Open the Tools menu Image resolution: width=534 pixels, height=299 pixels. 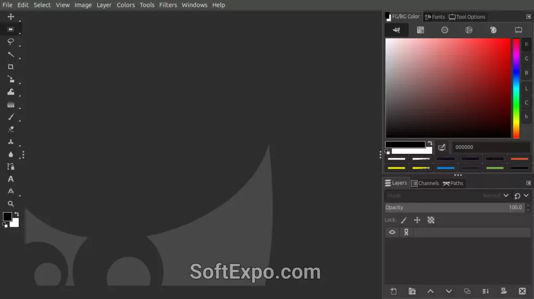pyautogui.click(x=147, y=5)
